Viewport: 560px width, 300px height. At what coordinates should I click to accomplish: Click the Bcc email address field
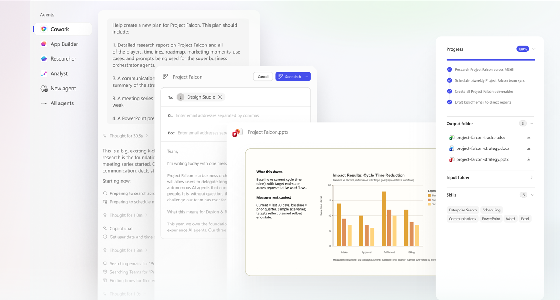202,133
